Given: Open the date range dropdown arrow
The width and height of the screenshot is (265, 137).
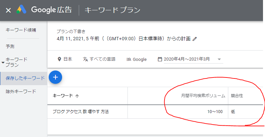Looking at the screenshot, I should (219, 59).
